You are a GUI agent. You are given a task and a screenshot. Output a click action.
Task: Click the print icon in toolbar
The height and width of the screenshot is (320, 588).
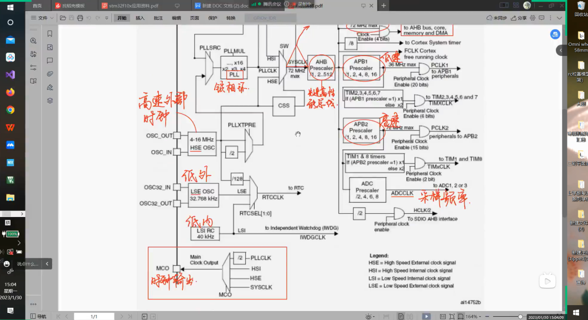80,18
